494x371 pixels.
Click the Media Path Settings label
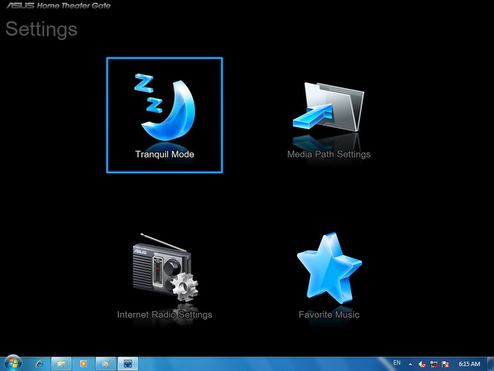(329, 155)
